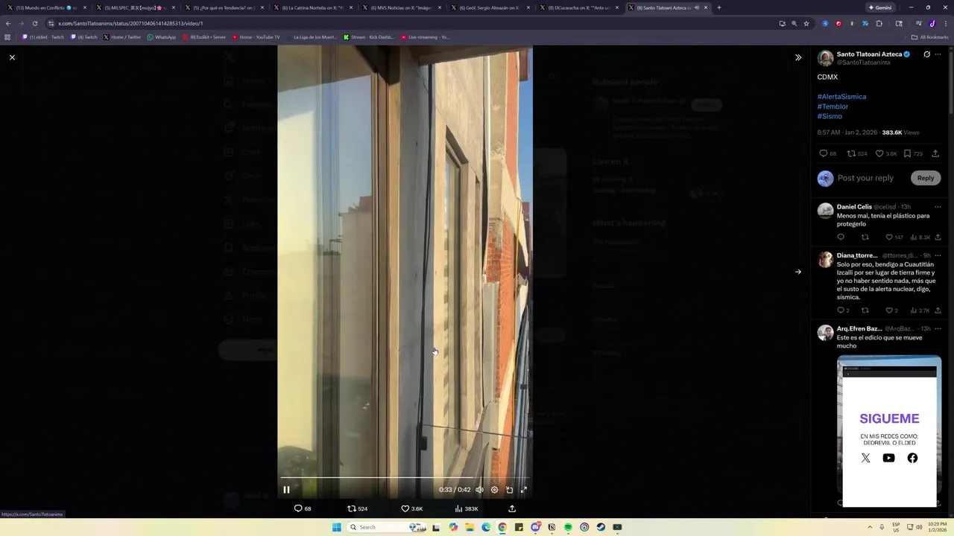Go to next media with right arrow
The image size is (954, 536).
[x=798, y=272]
